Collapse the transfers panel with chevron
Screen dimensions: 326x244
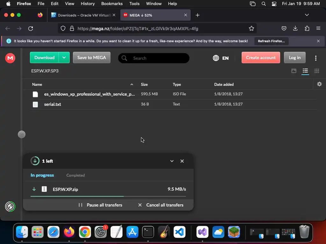(x=172, y=161)
